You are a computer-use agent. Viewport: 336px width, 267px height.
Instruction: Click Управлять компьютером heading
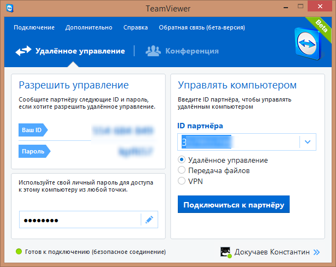tap(237, 85)
